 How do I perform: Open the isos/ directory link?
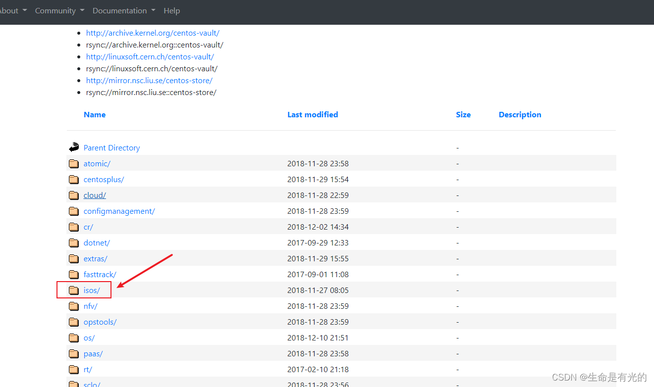[92, 290]
